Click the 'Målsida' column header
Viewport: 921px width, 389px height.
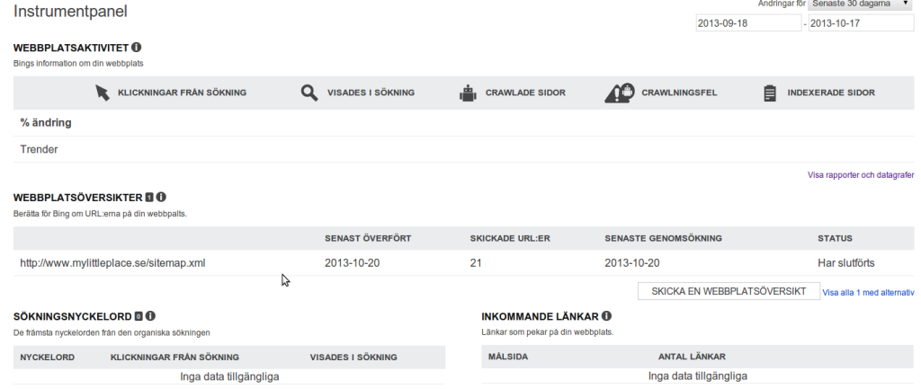click(x=507, y=358)
